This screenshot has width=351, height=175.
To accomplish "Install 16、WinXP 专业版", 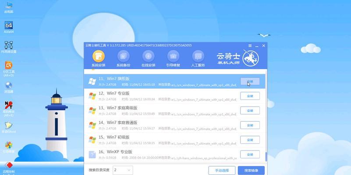I will pyautogui.click(x=250, y=154).
